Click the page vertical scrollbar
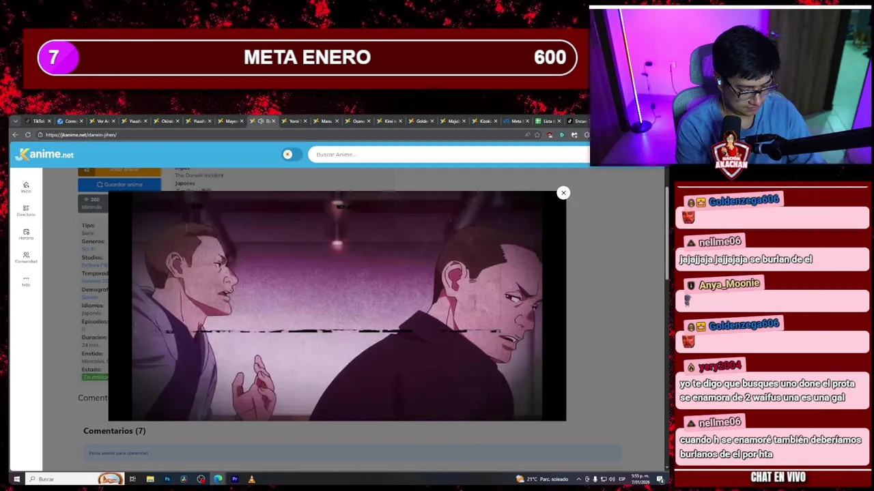The width and height of the screenshot is (874, 491). (x=667, y=232)
